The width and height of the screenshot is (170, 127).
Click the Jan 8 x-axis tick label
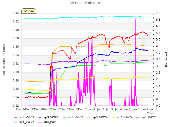point(154,109)
